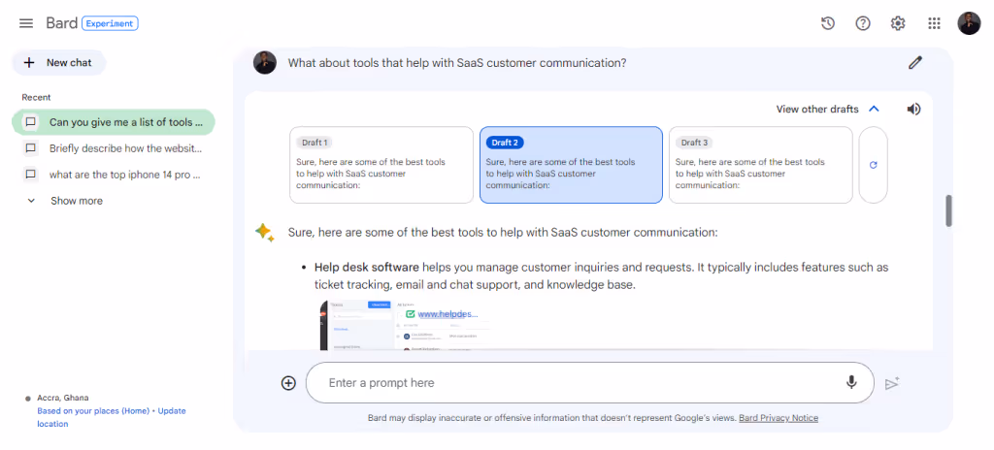Open the help question mark icon

pyautogui.click(x=863, y=23)
